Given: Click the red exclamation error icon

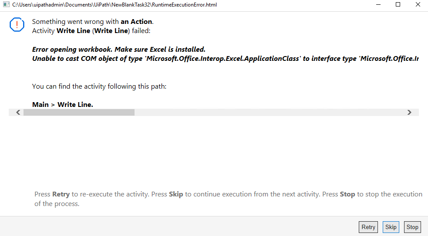Looking at the screenshot, I should tap(17, 25).
